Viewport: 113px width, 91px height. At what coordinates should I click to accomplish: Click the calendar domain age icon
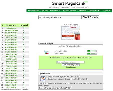click(43, 79)
